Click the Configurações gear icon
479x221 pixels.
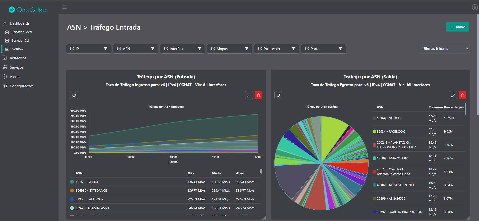[x=5, y=86]
